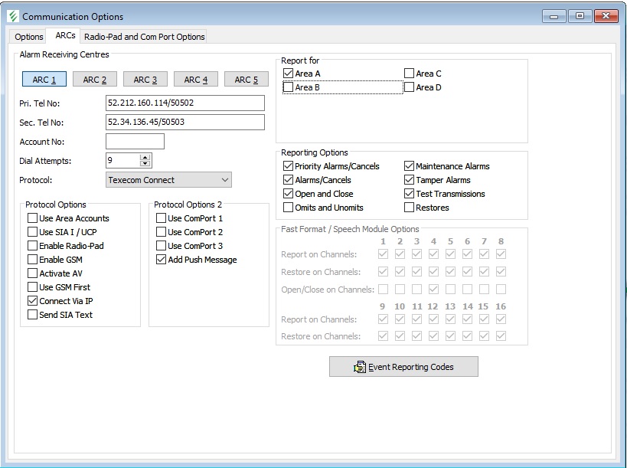Enable Use SIA I / UCP option
Image resolution: width=627 pixels, height=468 pixels.
33,232
